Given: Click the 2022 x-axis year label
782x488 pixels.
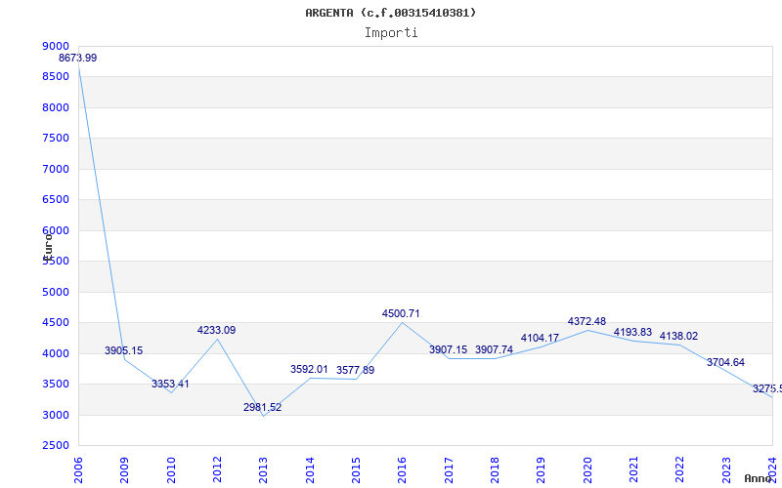Looking at the screenshot, I should tap(678, 470).
